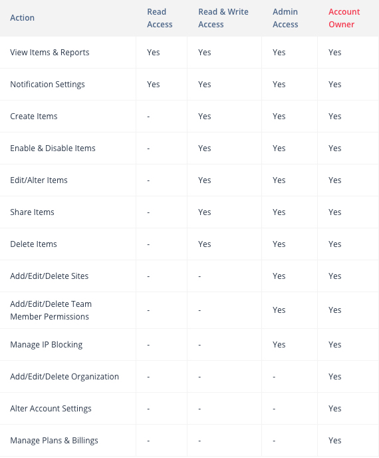379x458 pixels.
Task: Click Enable & Disable Items label
Action: [53, 148]
